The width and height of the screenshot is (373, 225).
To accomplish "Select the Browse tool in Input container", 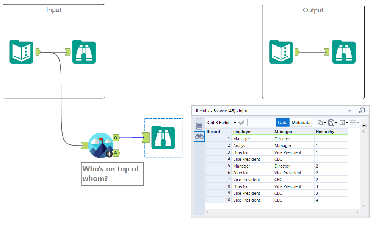I will pos(84,52).
